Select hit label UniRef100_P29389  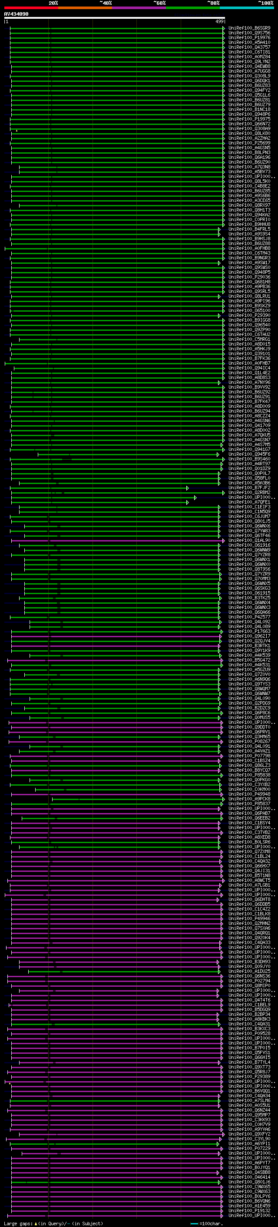249,1076
